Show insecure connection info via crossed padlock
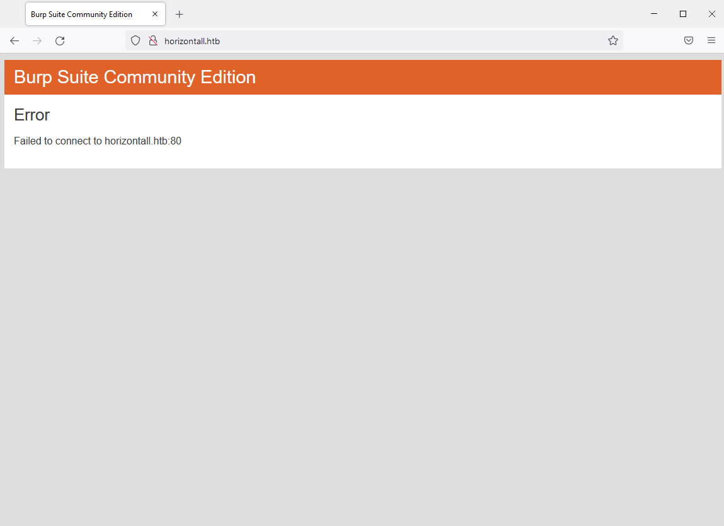 click(x=152, y=41)
